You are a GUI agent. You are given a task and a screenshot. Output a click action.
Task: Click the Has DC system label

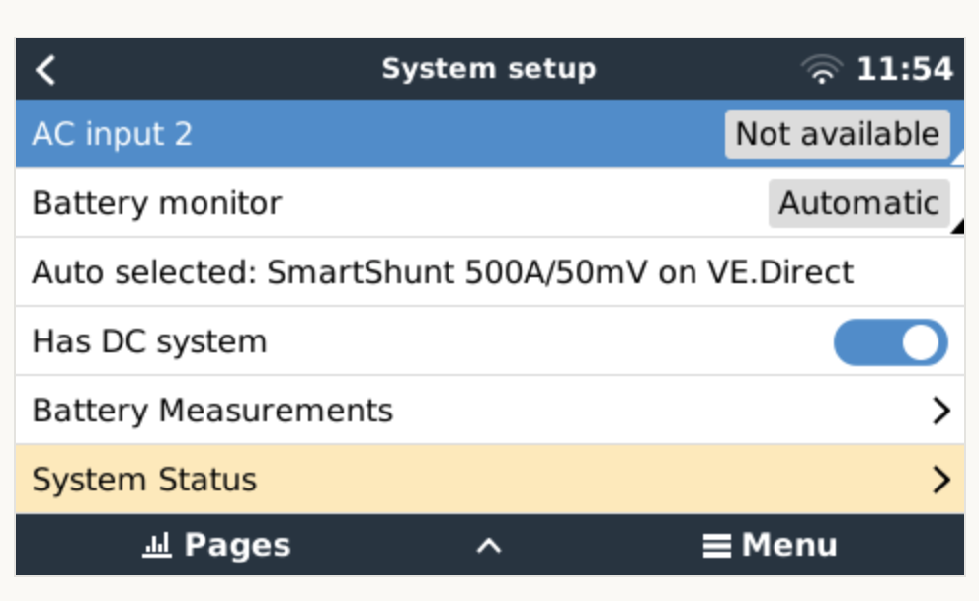click(149, 341)
